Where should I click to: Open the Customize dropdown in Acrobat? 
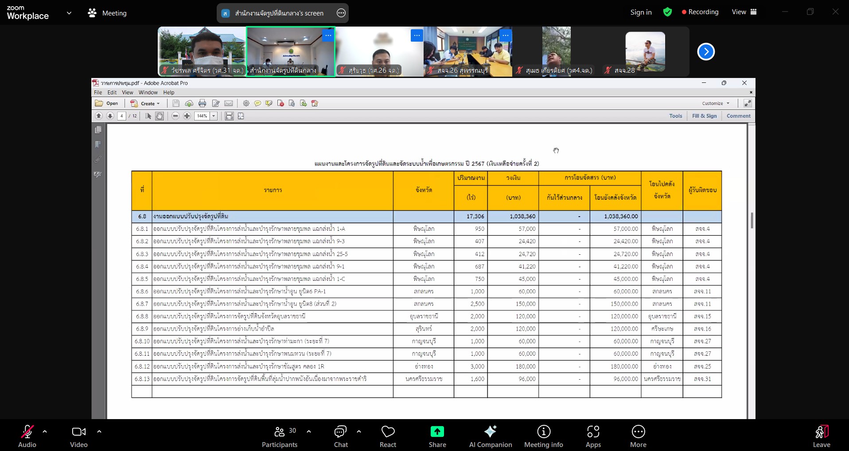coord(715,103)
